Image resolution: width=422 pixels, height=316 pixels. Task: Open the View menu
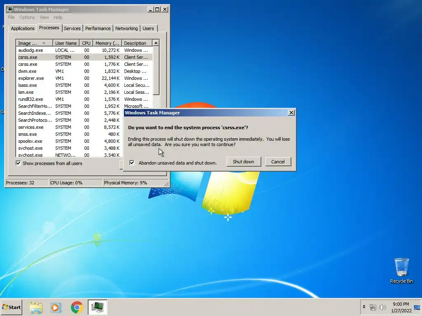[44, 17]
